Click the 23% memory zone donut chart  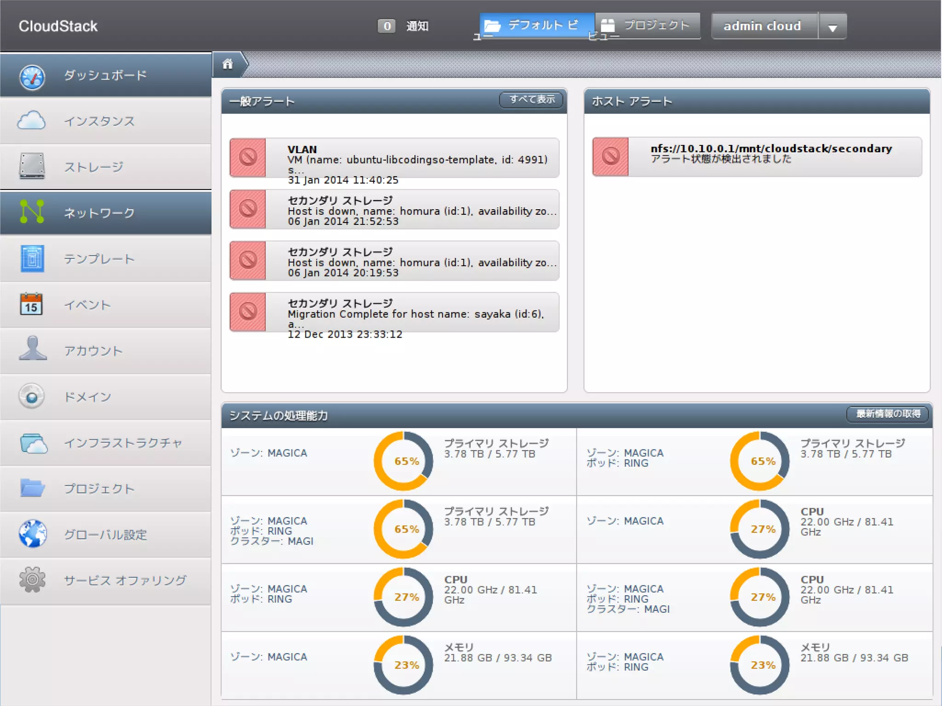[x=403, y=665]
